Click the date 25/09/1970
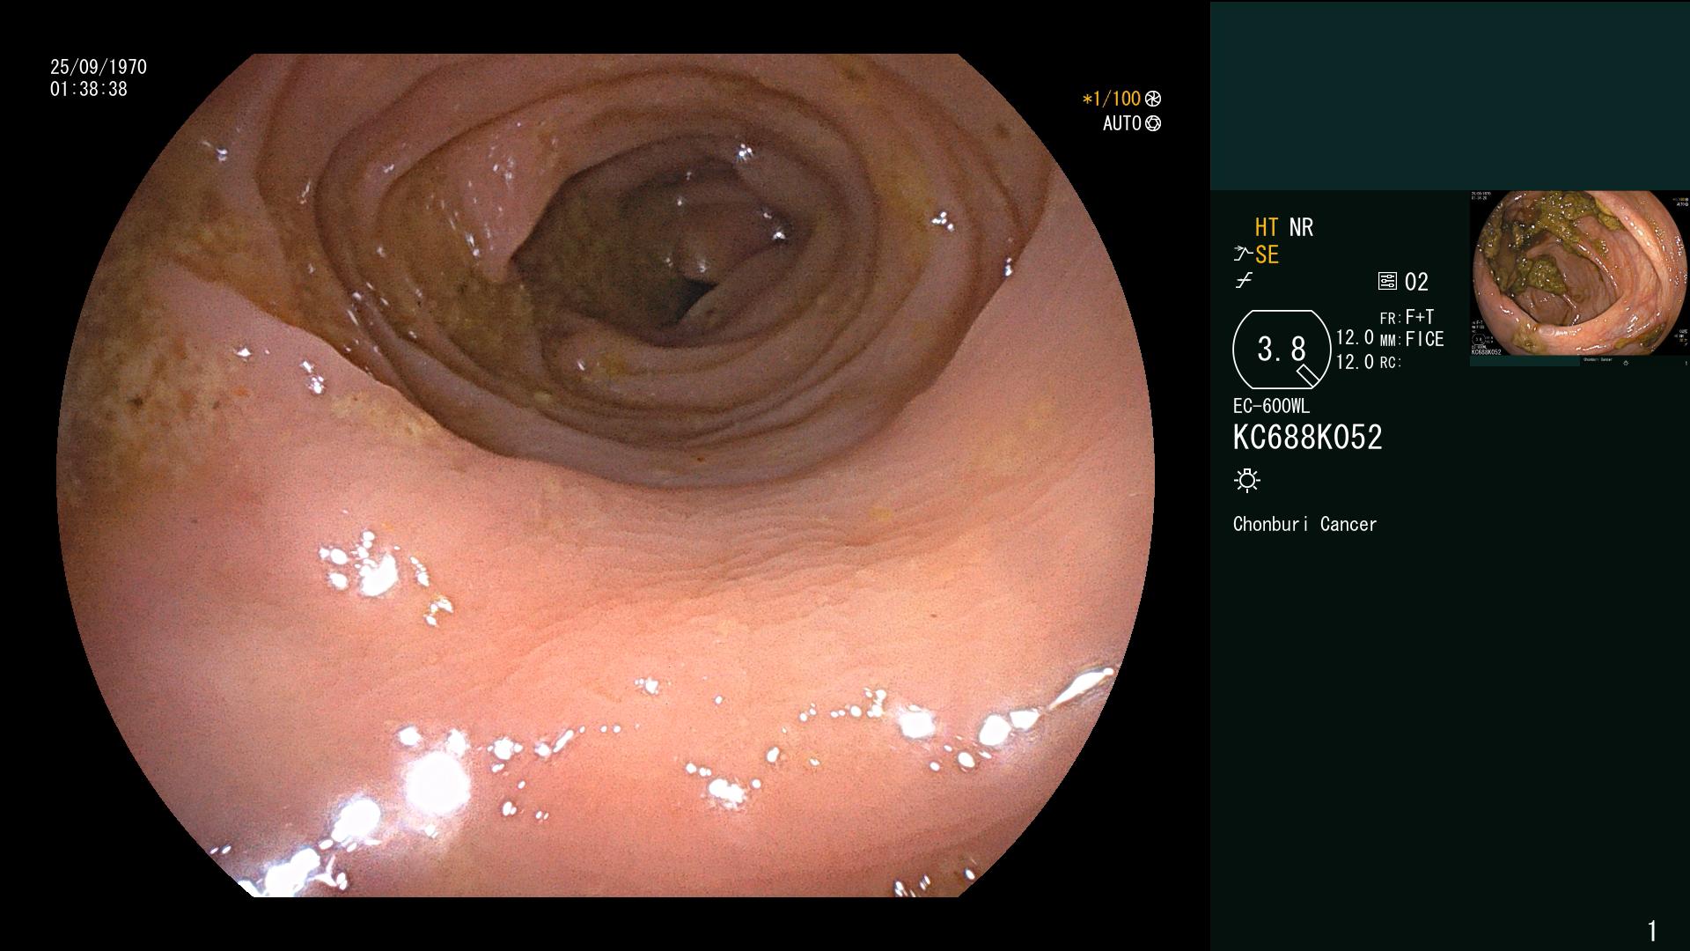The image size is (1690, 951). [x=99, y=67]
